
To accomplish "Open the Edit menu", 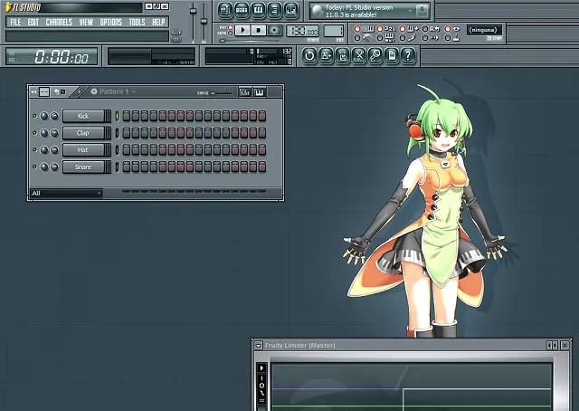I will (x=33, y=22).
